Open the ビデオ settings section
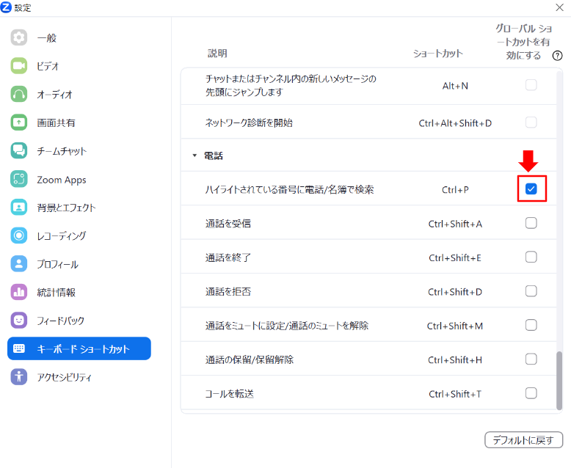This screenshot has width=571, height=468. pos(79,66)
